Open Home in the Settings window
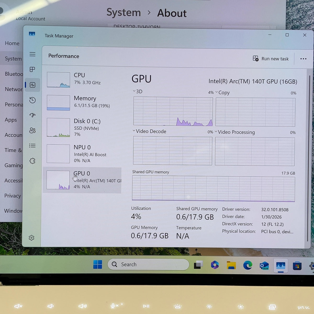Image resolution: width=314 pixels, height=314 pixels. coord(12,43)
